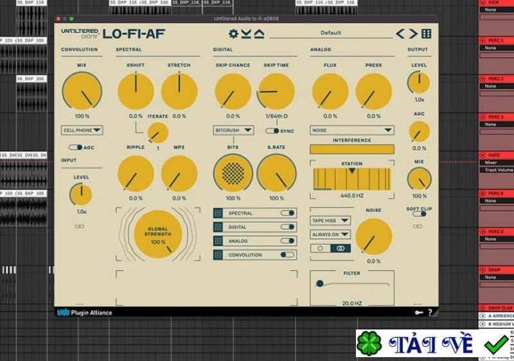Select the stereo linked circles noise mode

[341, 249]
